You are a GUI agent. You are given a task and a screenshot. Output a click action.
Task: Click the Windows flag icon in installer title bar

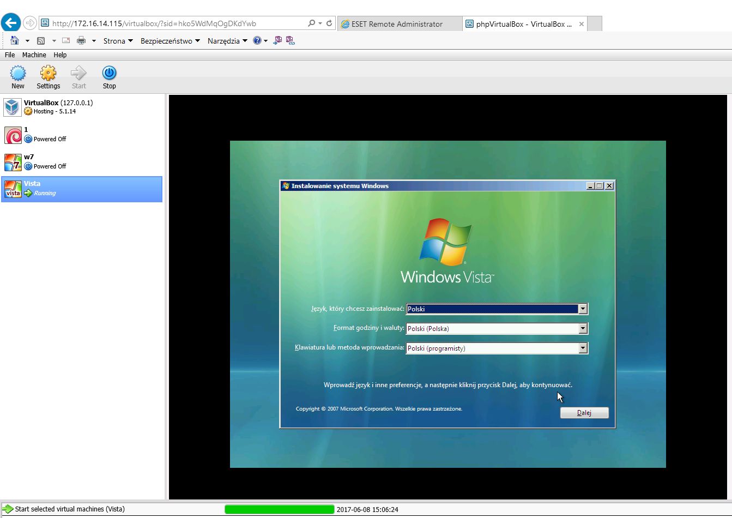[x=286, y=186]
